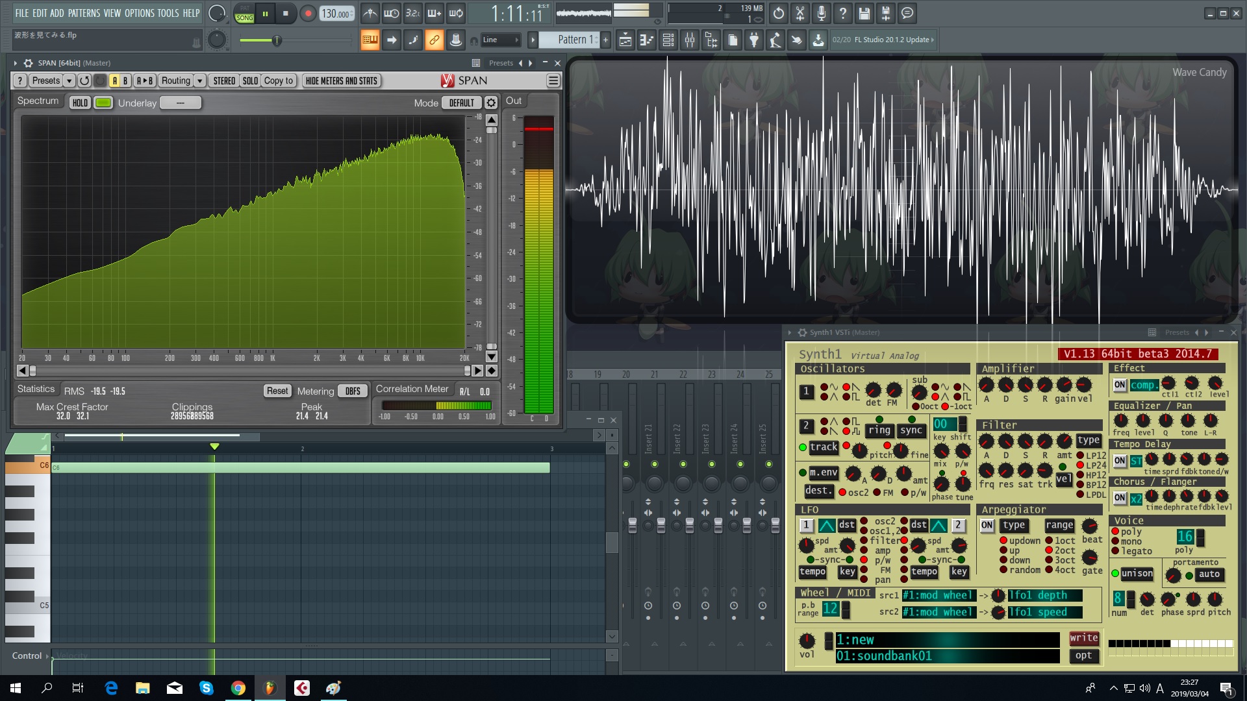Open the project info speech bubble icon
This screenshot has height=701, width=1247.
[x=907, y=13]
